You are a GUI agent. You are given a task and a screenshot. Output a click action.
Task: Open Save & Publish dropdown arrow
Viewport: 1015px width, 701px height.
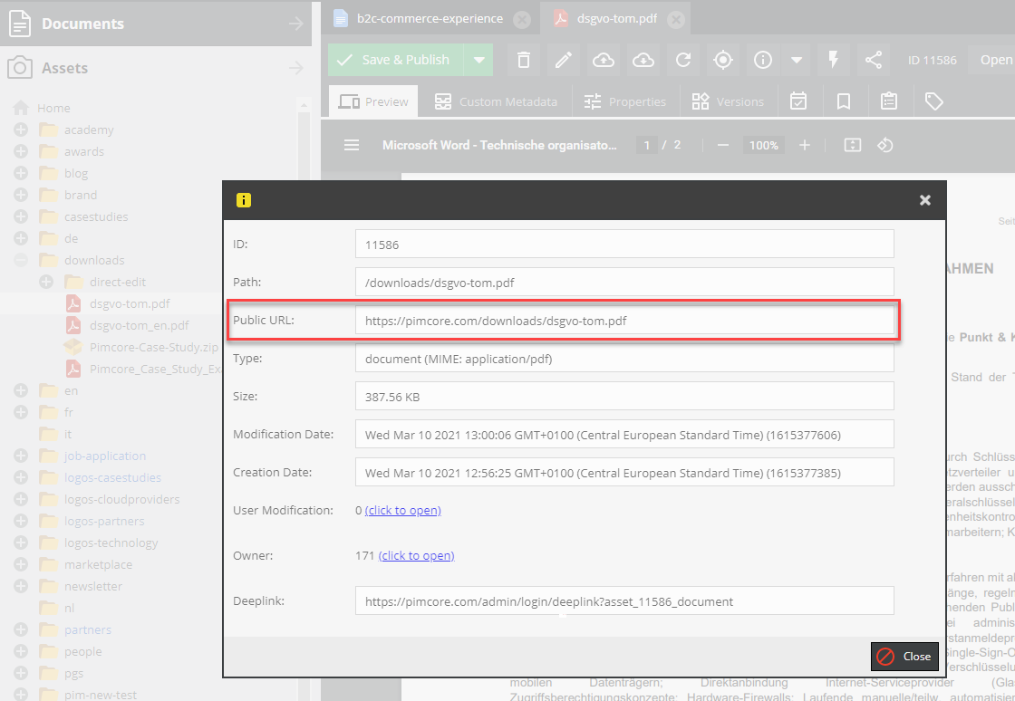tap(479, 60)
